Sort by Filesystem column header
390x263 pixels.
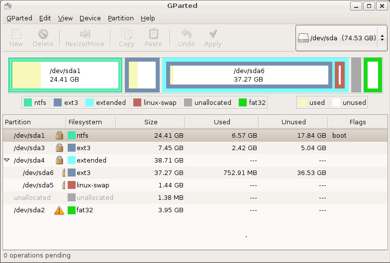(x=91, y=122)
